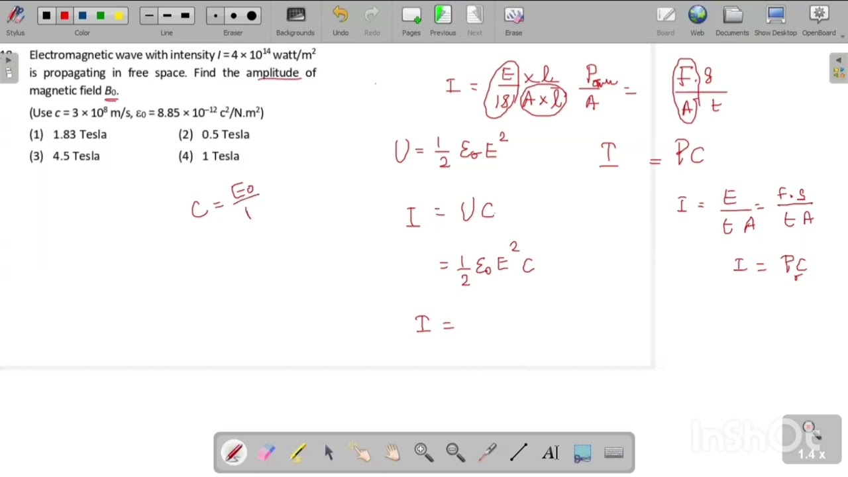The height and width of the screenshot is (477, 848).
Task: Pick the blue pen color
Action: pyautogui.click(x=82, y=16)
